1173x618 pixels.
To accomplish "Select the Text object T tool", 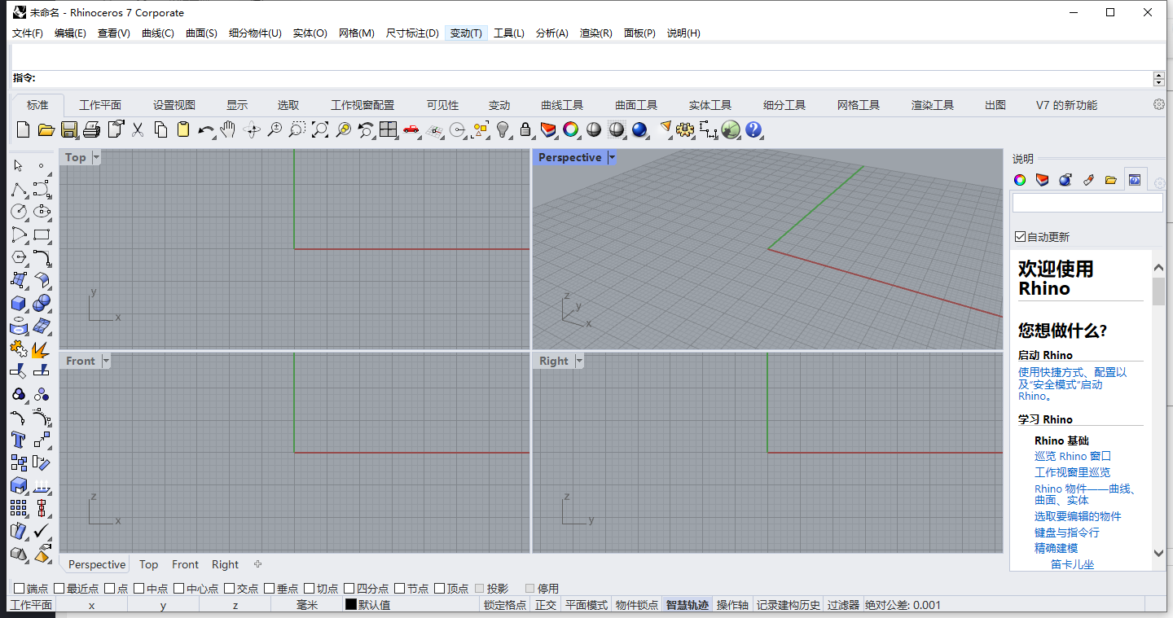I will pos(19,440).
